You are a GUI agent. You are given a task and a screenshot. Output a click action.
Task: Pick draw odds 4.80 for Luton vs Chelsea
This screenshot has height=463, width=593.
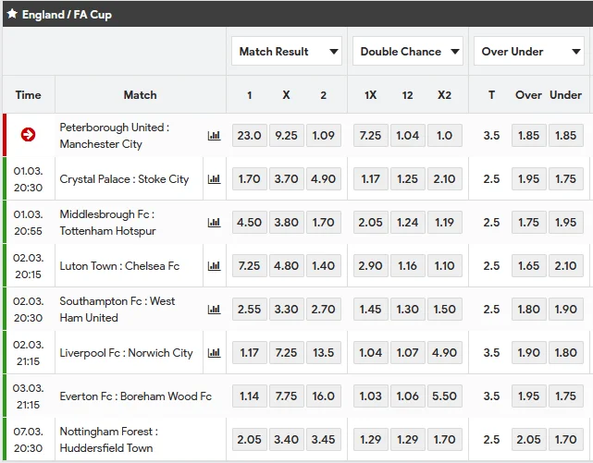287,266
